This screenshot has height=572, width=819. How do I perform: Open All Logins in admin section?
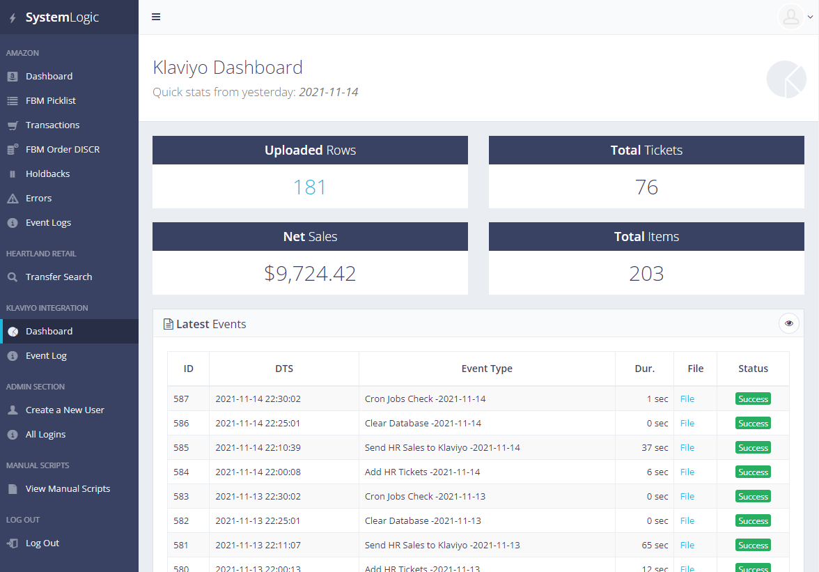[x=45, y=435]
